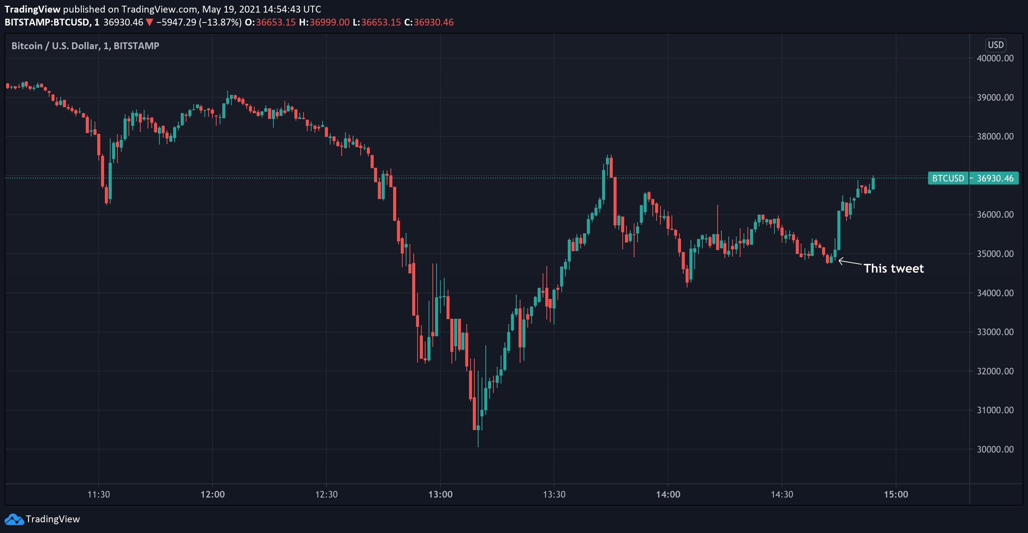Click the bold TradingView publisher name in header
Image resolution: width=1028 pixels, height=533 pixels.
click(32, 9)
